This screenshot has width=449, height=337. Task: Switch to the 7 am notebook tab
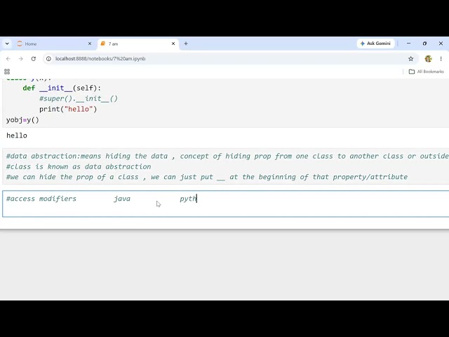click(138, 44)
